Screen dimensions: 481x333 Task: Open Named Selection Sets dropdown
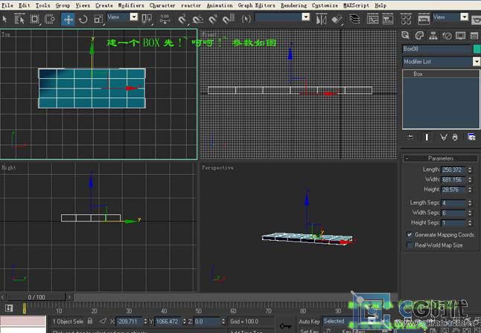(306, 17)
